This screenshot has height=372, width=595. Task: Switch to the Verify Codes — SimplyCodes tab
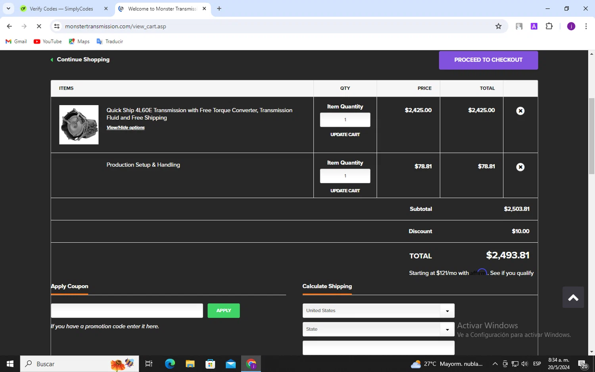pyautogui.click(x=61, y=9)
